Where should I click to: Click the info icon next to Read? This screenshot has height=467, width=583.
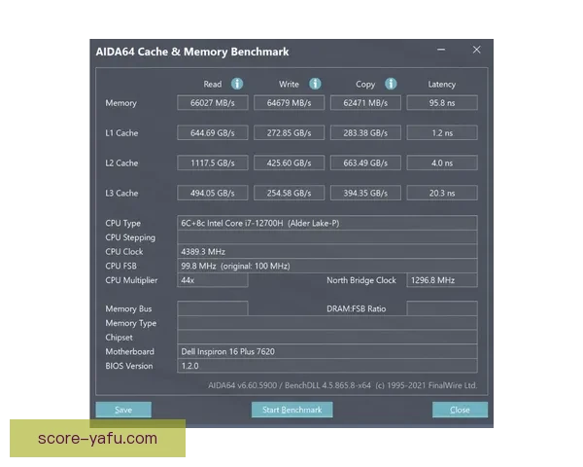click(x=237, y=84)
